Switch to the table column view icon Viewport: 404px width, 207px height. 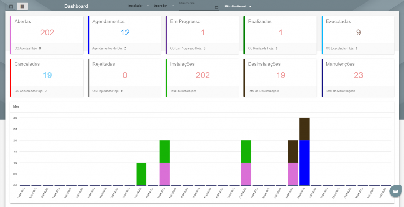11,6
